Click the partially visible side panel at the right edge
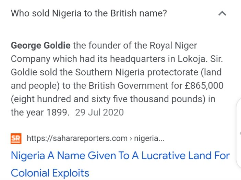This screenshot has height=180, width=241. pos(239,134)
